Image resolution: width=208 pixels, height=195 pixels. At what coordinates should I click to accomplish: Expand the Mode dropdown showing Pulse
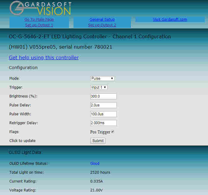102,79
